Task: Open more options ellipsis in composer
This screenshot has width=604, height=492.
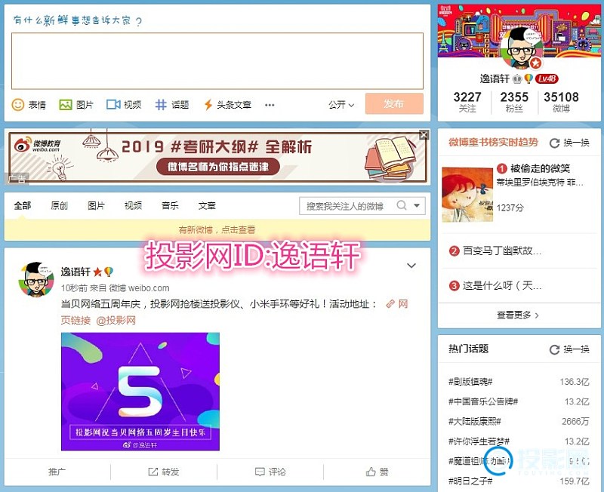Action: coord(270,105)
